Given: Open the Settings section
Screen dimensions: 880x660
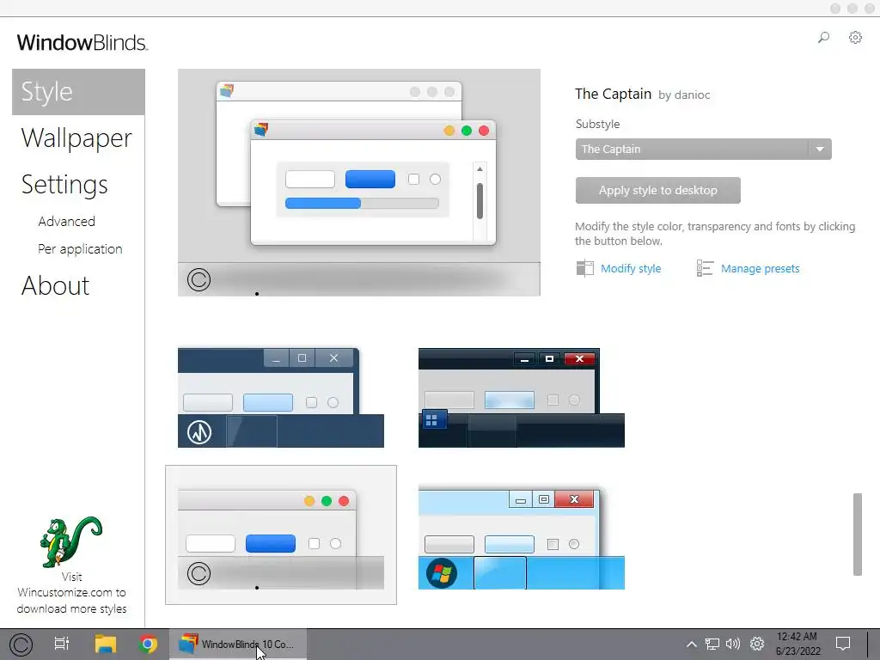Looking at the screenshot, I should coord(64,184).
